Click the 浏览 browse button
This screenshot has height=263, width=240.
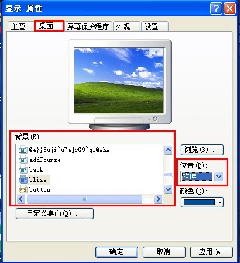[202, 150]
